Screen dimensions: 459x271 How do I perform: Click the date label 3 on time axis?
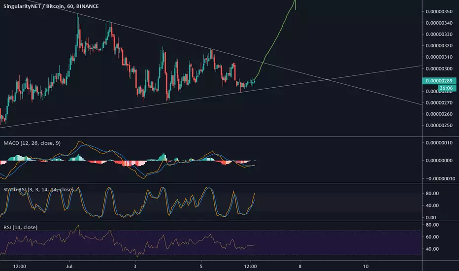point(135,266)
